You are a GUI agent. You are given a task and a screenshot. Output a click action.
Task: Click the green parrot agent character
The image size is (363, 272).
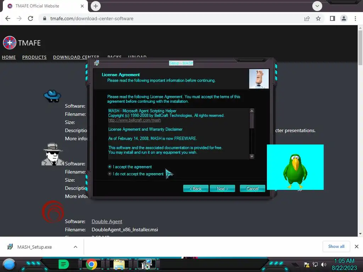tap(295, 171)
